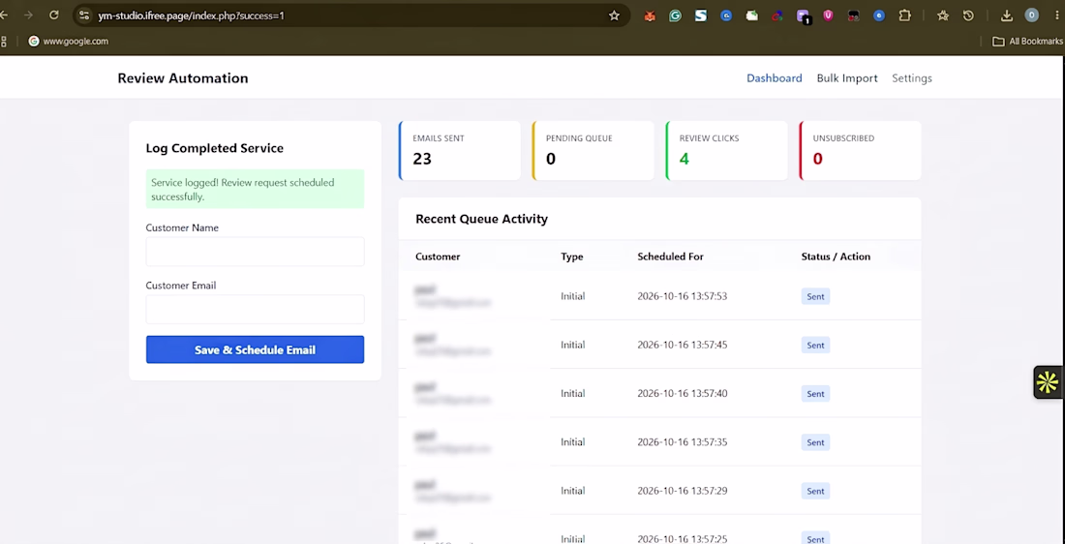Click the Pending Queue card
The height and width of the screenshot is (544, 1065).
pyautogui.click(x=593, y=151)
